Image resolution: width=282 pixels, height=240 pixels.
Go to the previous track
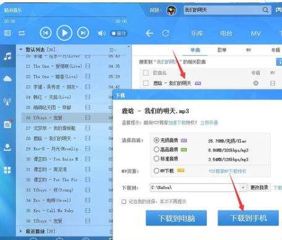pyautogui.click(x=46, y=33)
